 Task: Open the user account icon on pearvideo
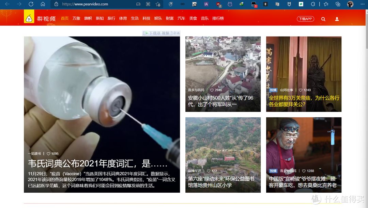(337, 19)
